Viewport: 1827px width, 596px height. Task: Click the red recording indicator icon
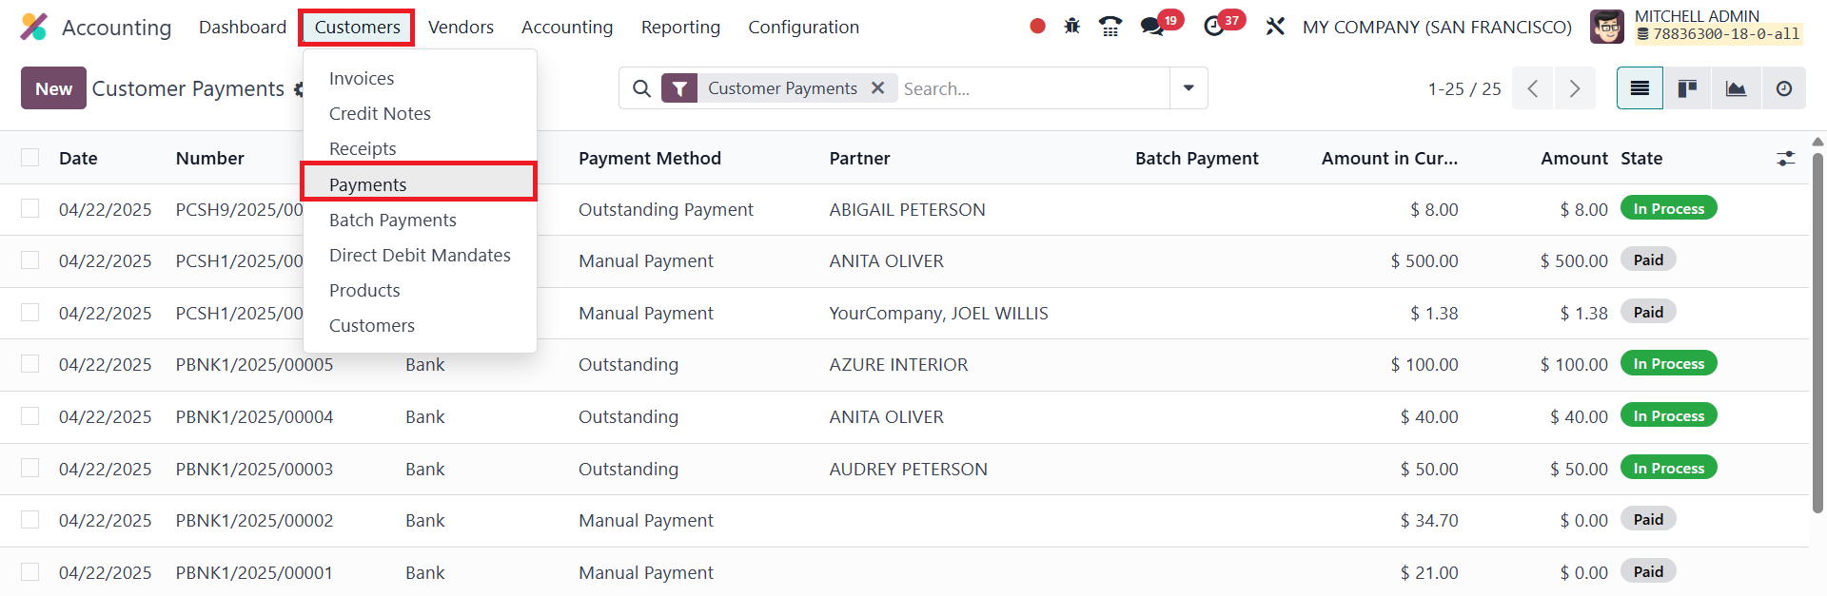click(1037, 27)
